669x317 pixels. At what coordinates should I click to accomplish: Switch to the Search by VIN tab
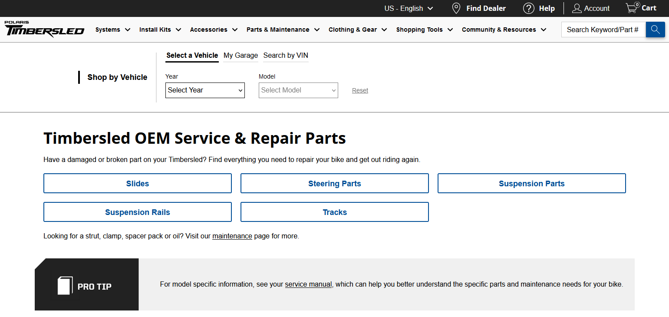pos(286,56)
